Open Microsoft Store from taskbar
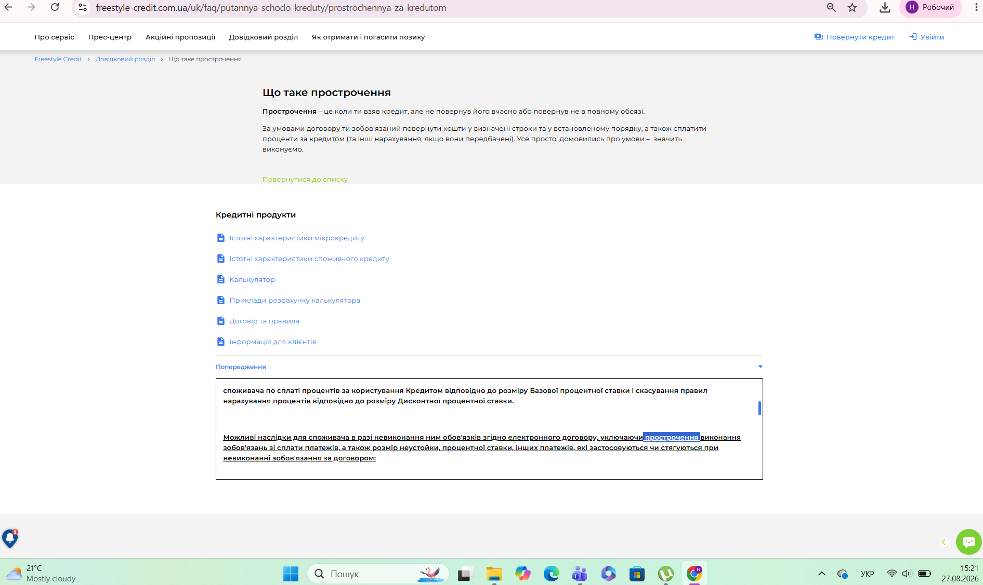Image resolution: width=983 pixels, height=585 pixels. pyautogui.click(x=637, y=574)
